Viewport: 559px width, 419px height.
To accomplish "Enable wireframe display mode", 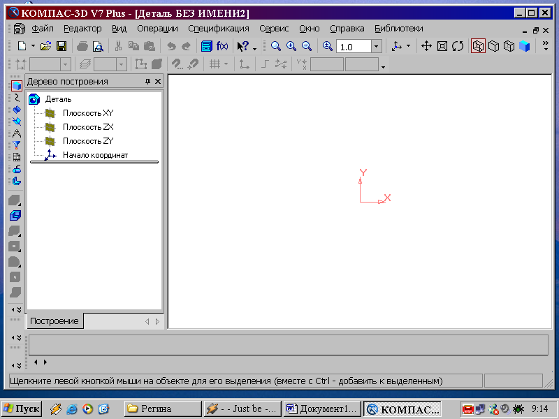I will pos(478,46).
